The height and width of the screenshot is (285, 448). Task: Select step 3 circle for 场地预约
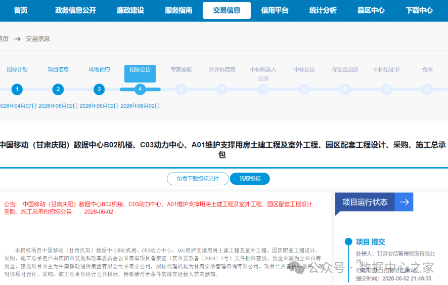click(x=99, y=89)
